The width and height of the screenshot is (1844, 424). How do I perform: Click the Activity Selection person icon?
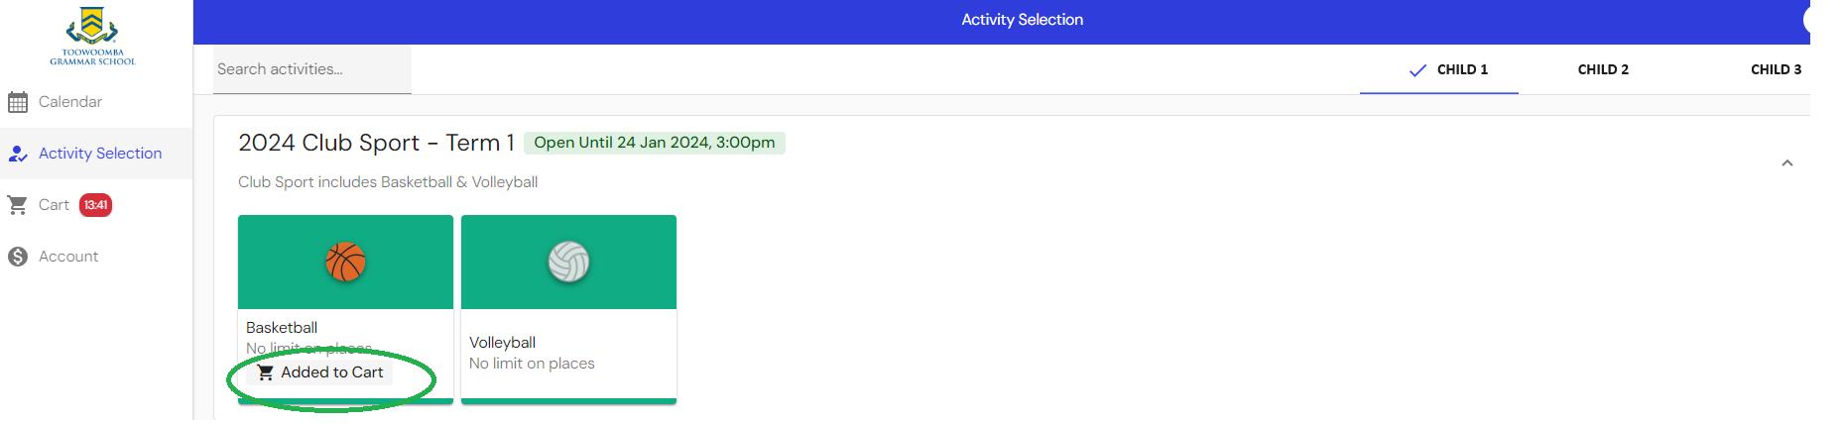pyautogui.click(x=18, y=154)
